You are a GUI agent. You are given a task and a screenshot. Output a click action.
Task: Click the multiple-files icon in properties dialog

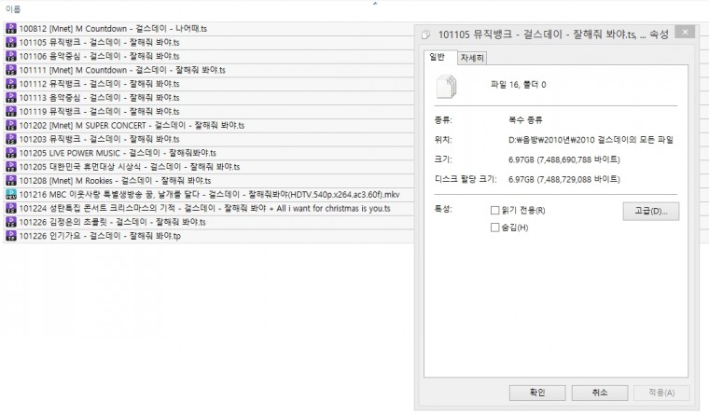[446, 86]
